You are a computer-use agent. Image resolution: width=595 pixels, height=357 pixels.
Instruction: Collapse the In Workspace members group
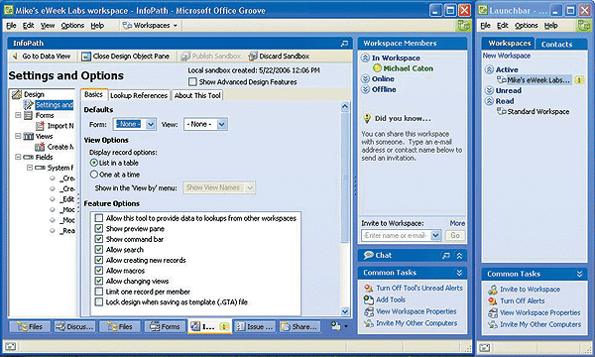pos(365,58)
